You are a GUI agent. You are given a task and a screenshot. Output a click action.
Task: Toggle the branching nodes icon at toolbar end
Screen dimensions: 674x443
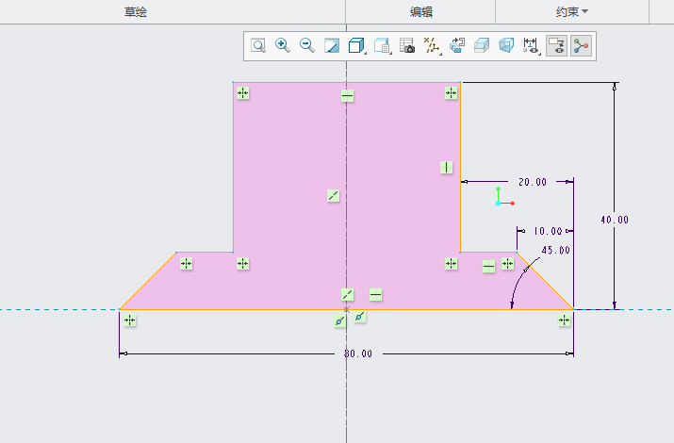(581, 45)
